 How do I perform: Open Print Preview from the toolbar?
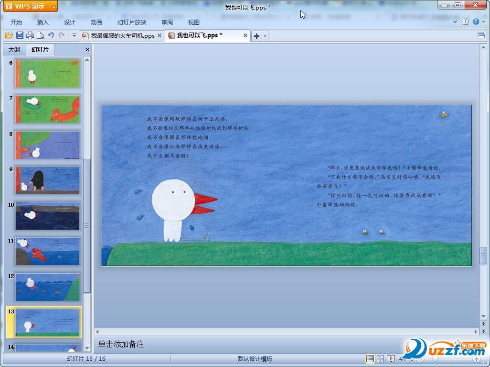click(40, 35)
